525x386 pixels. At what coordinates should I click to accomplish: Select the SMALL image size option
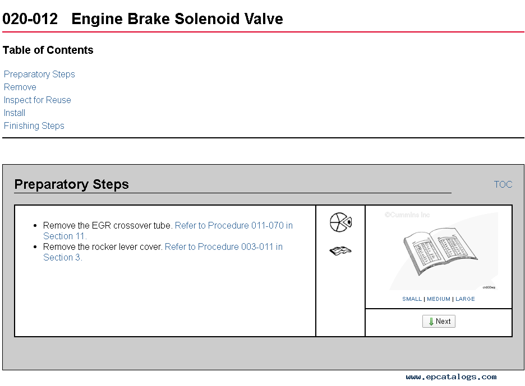click(412, 299)
